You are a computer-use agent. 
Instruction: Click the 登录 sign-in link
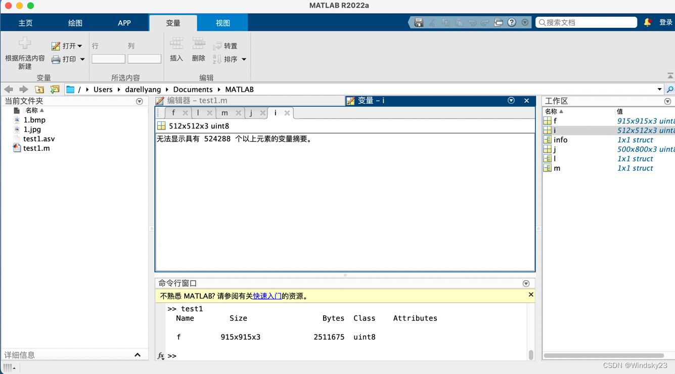click(665, 22)
